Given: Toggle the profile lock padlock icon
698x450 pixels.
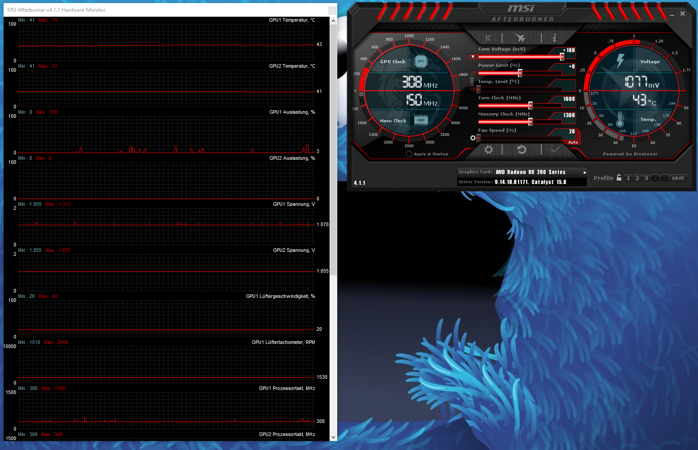Looking at the screenshot, I should [x=619, y=178].
